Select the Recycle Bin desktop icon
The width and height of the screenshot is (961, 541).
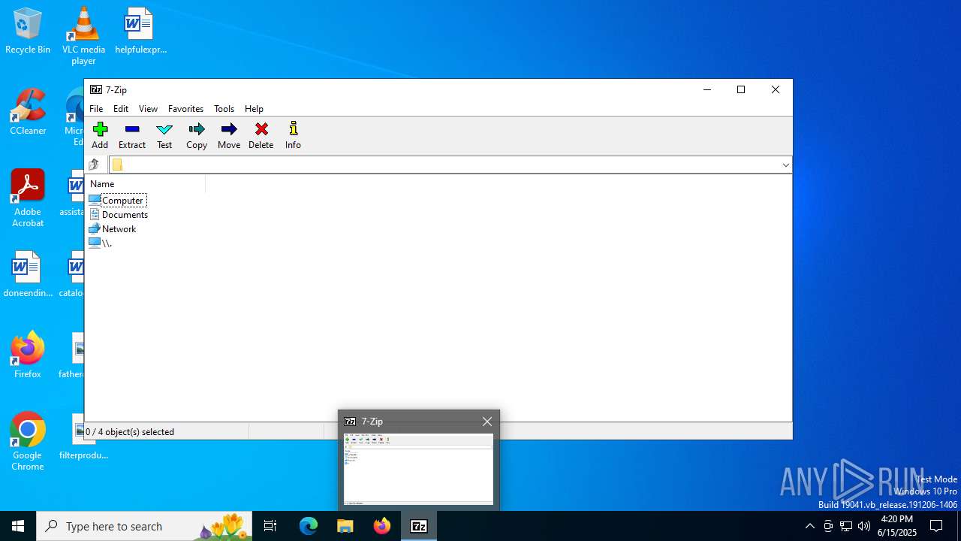click(x=28, y=31)
